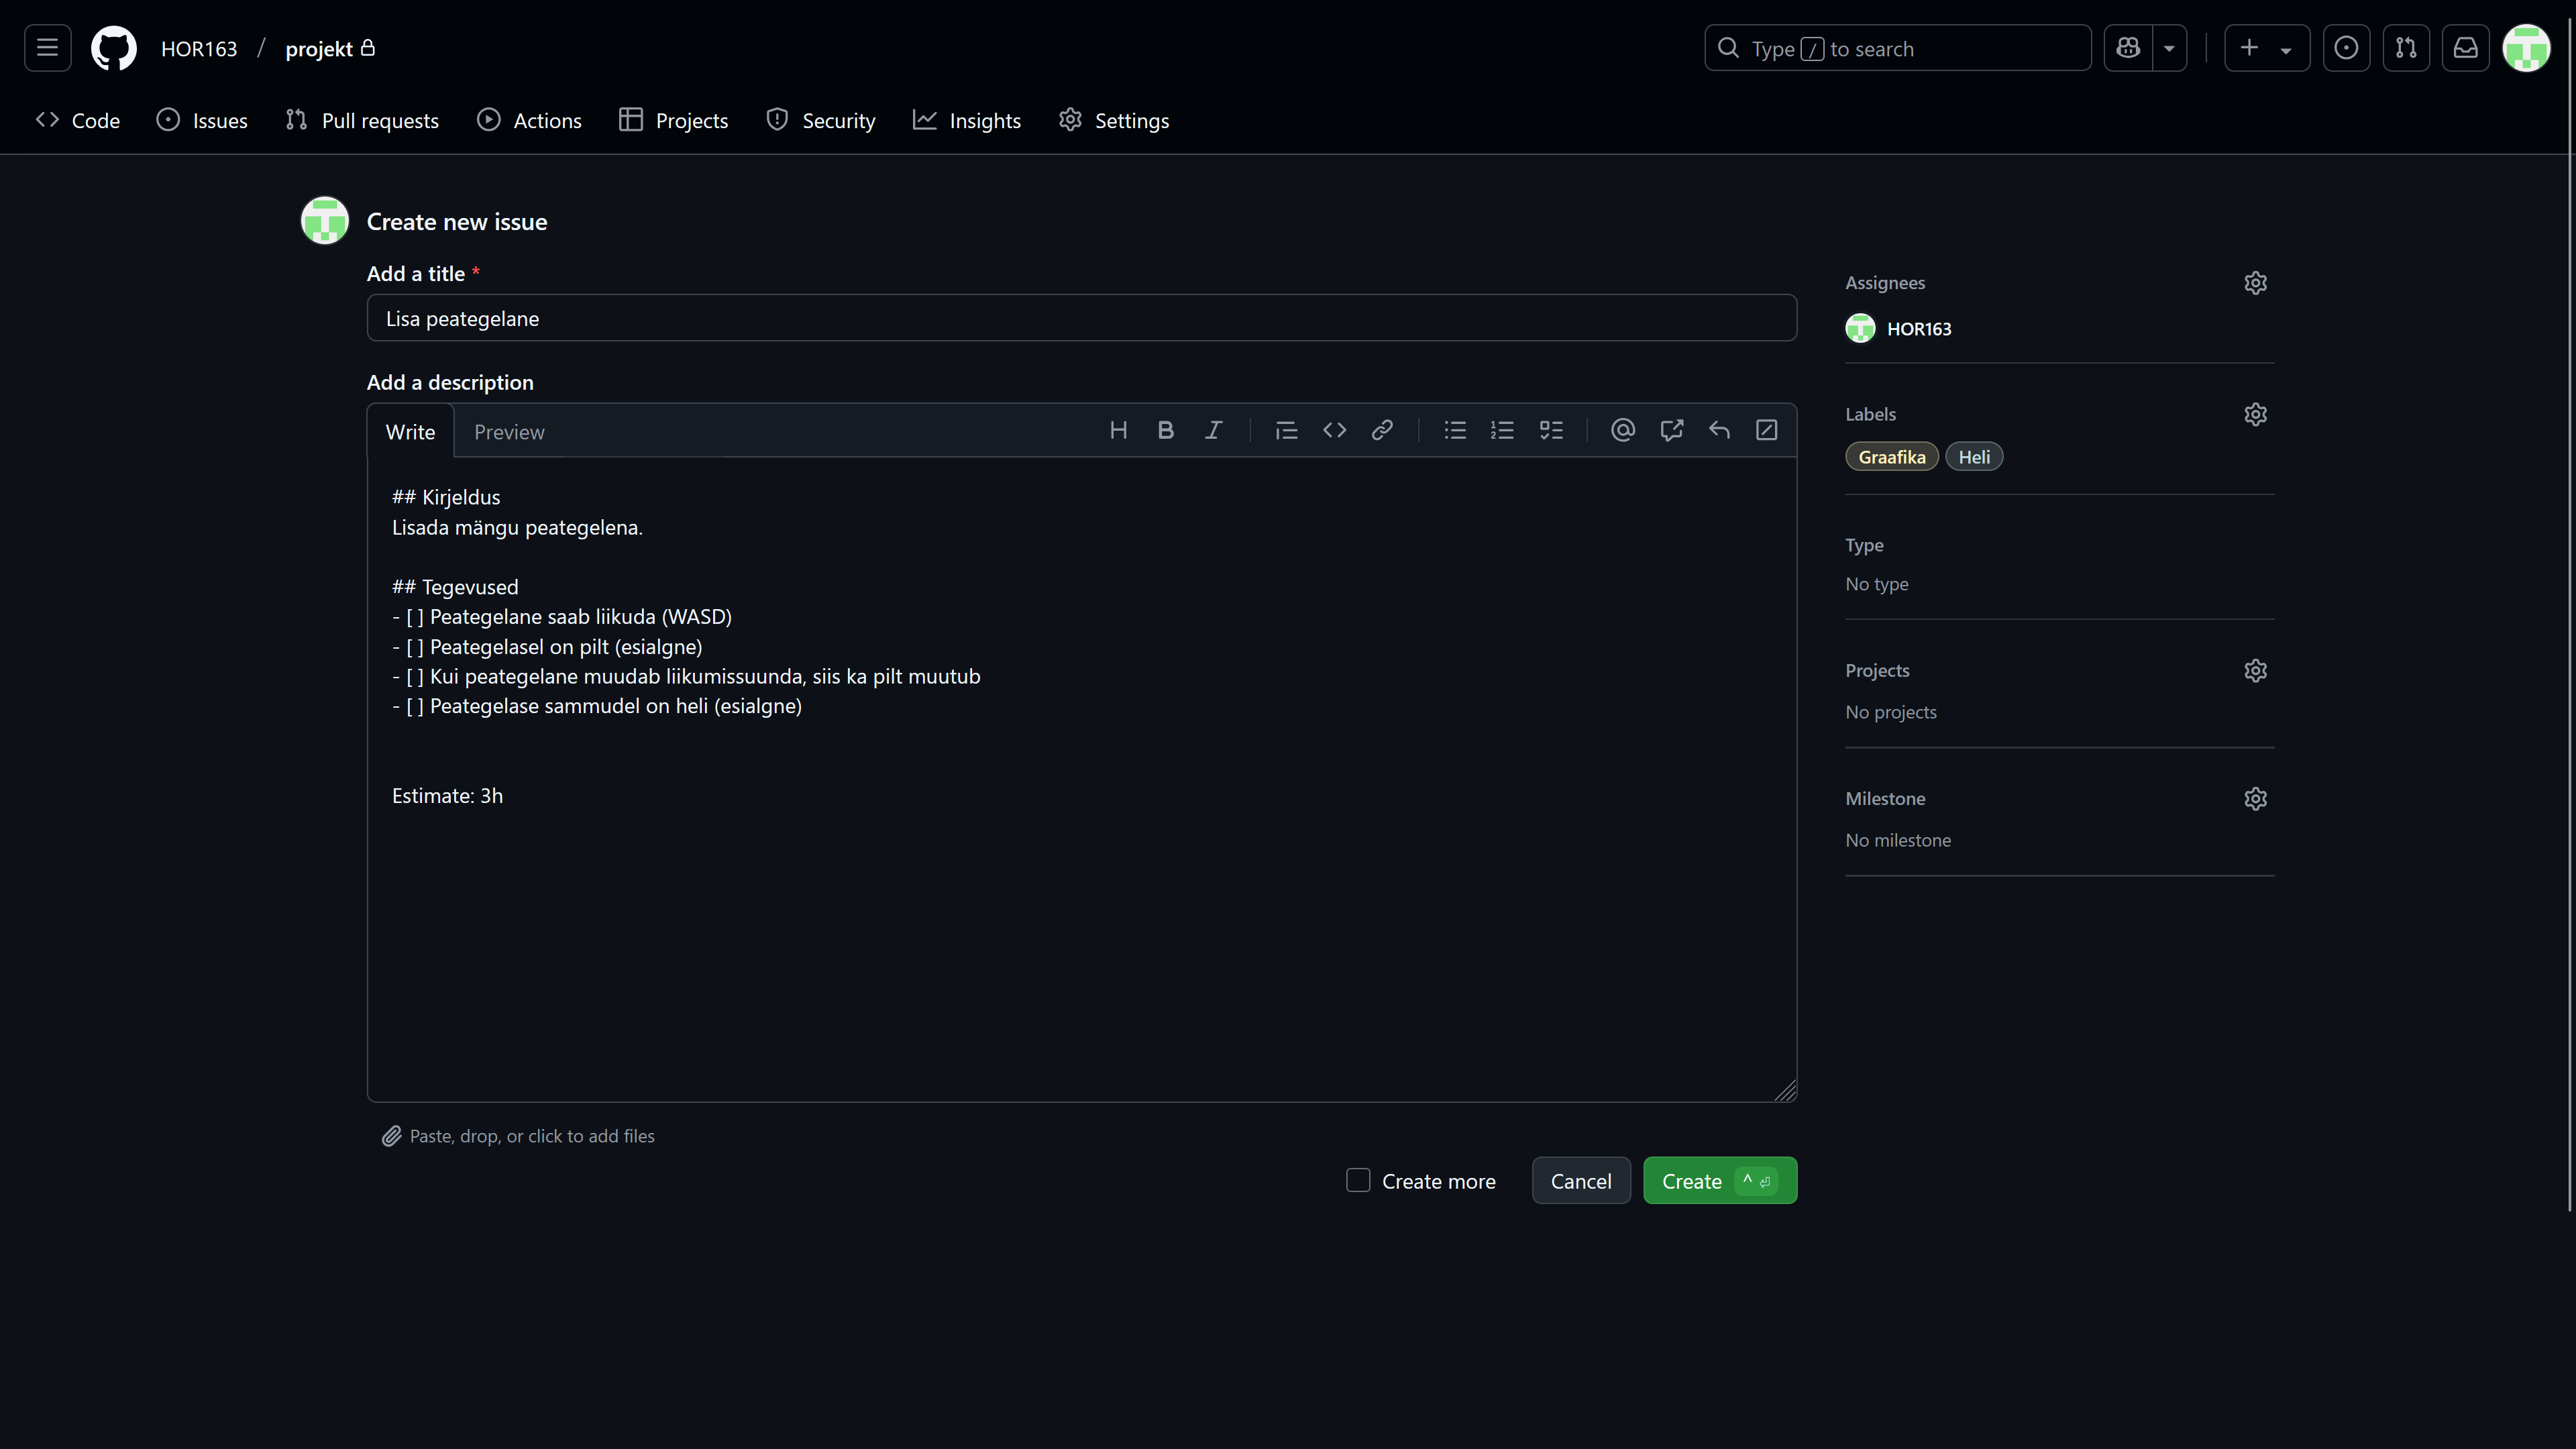This screenshot has width=2576, height=1449.
Task: Insert a link
Action: (1382, 430)
